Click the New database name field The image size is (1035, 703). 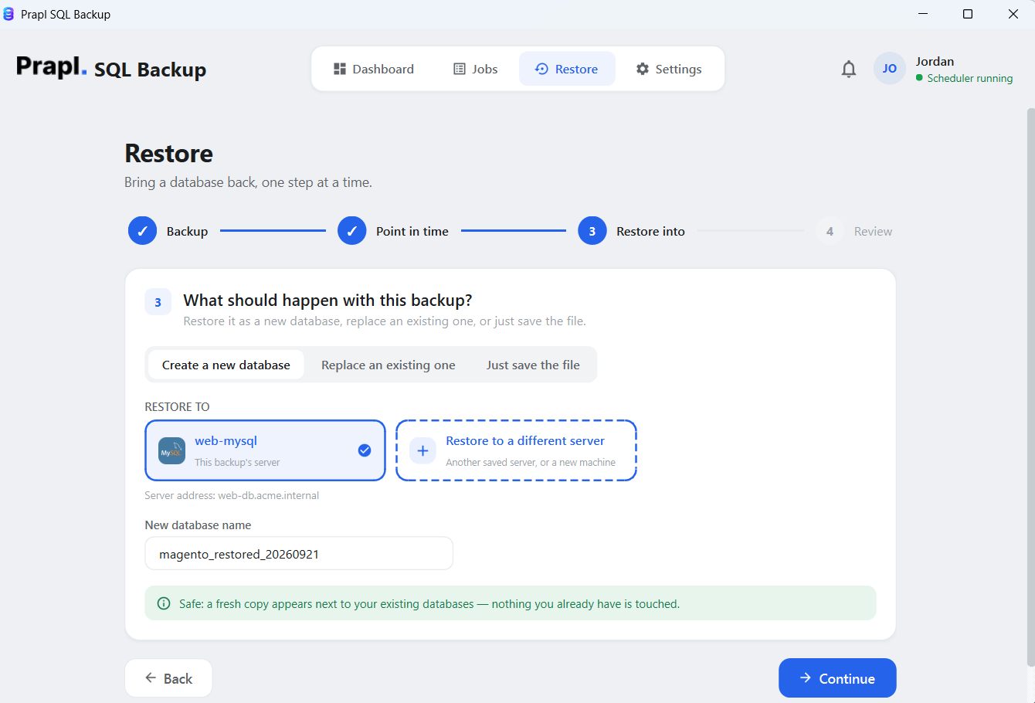299,554
